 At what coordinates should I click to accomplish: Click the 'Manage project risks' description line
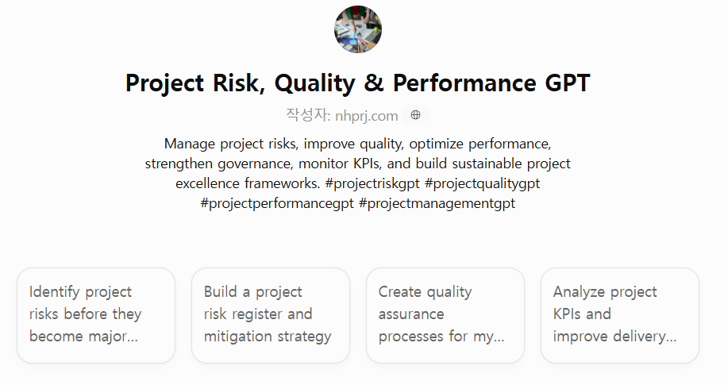click(358, 144)
